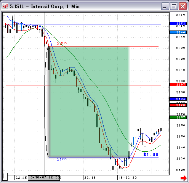This screenshot has width=189, height=183.
Task: Click the 3120 price scale label
Action: tap(181, 170)
